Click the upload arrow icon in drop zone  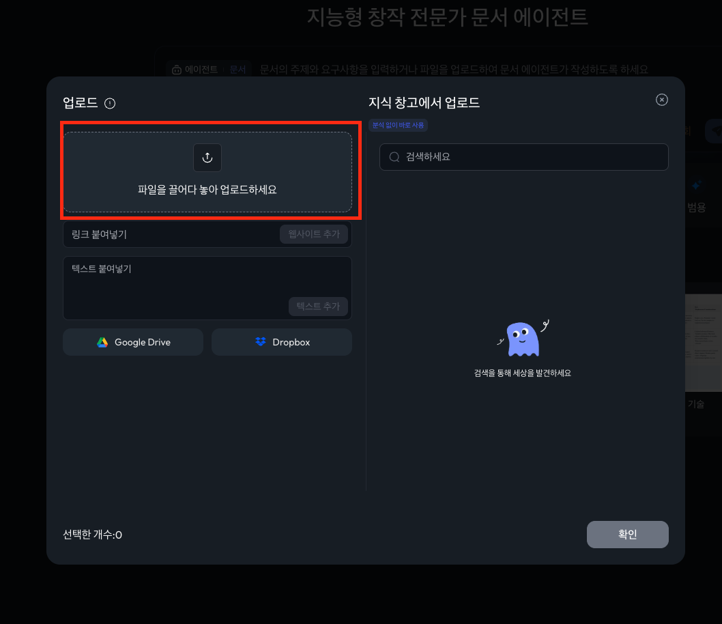coord(207,158)
